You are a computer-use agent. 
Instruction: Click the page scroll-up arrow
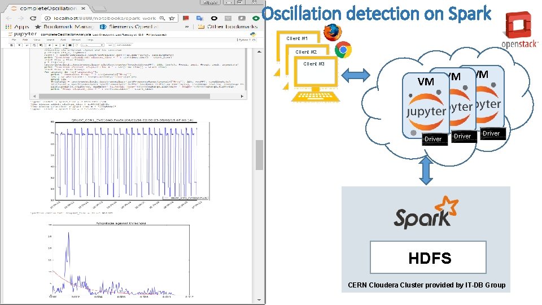[x=259, y=51]
